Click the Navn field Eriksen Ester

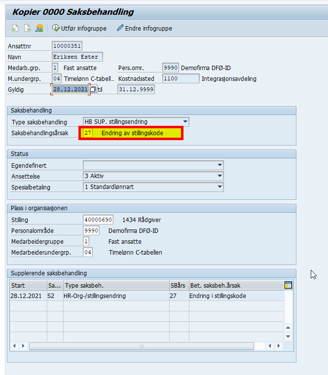77,57
